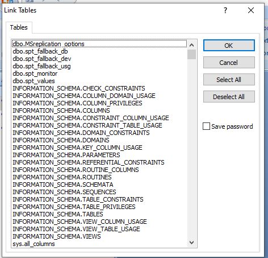Click the table list scrollbar thumb

pyautogui.click(x=191, y=55)
